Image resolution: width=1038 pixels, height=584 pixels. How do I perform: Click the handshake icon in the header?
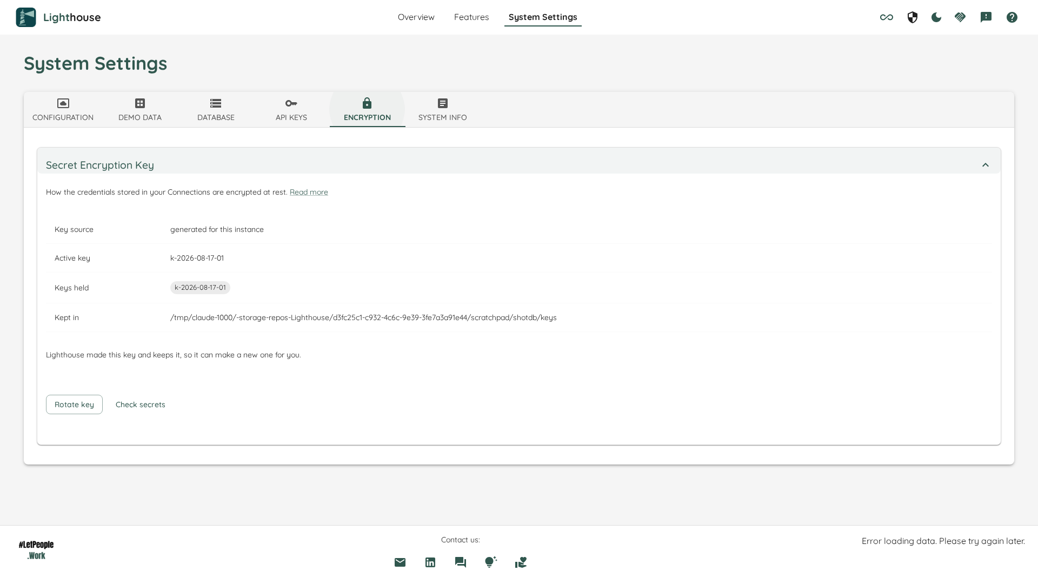point(960,17)
